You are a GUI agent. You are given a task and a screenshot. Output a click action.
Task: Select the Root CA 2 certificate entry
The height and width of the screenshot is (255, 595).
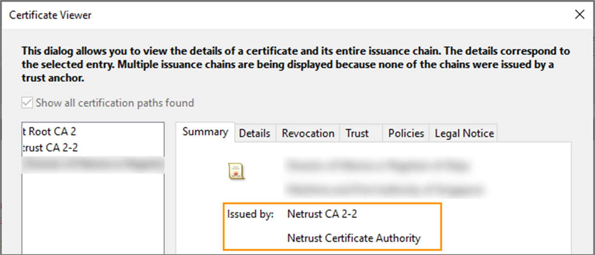click(93, 132)
